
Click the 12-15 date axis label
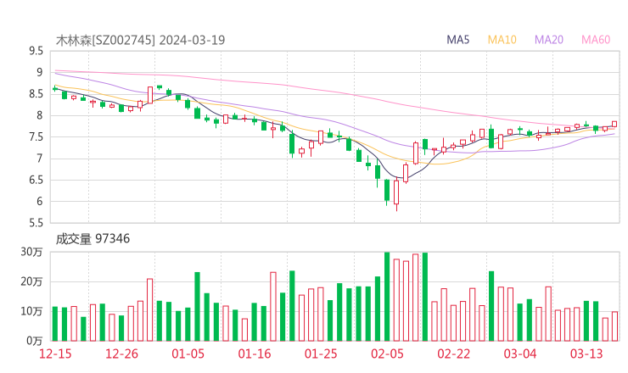click(x=55, y=354)
